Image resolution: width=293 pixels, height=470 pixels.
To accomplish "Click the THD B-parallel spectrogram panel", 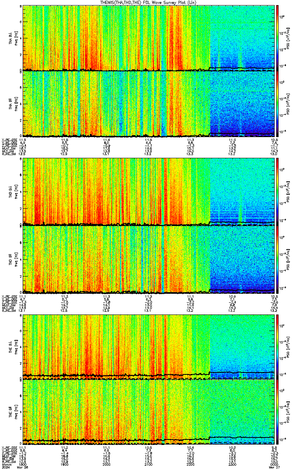I will pyautogui.click(x=148, y=259).
